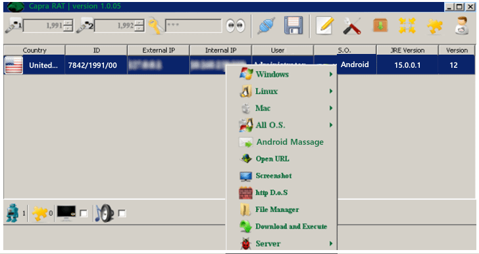Click the blue plug connection icon
This screenshot has width=479, height=254.
(266, 26)
